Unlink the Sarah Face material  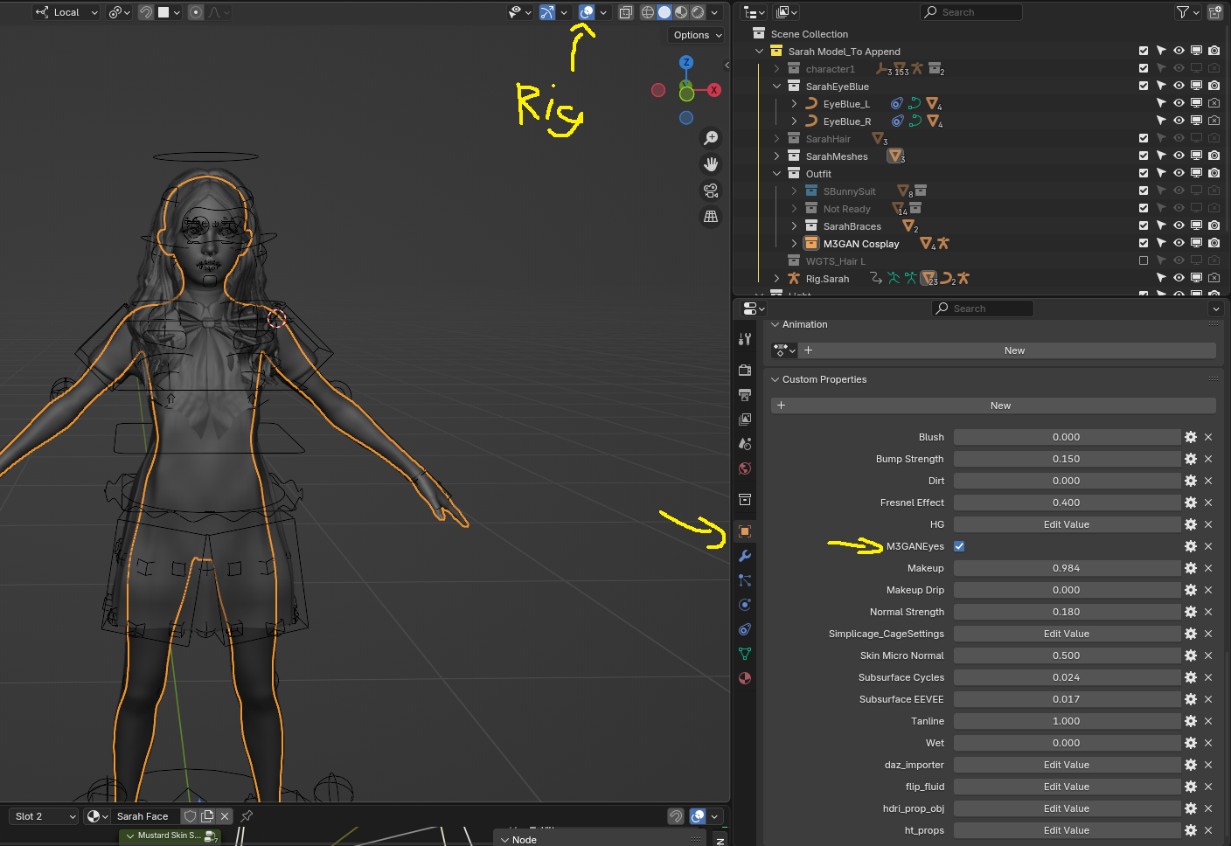[225, 816]
